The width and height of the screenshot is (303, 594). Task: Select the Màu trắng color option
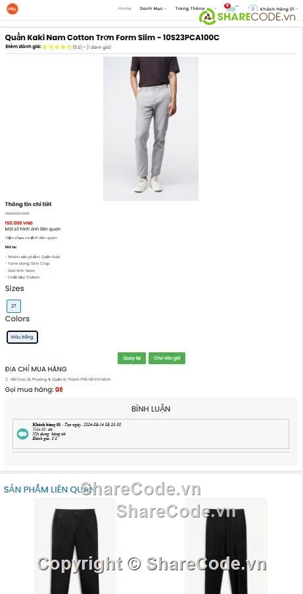pyautogui.click(x=22, y=337)
